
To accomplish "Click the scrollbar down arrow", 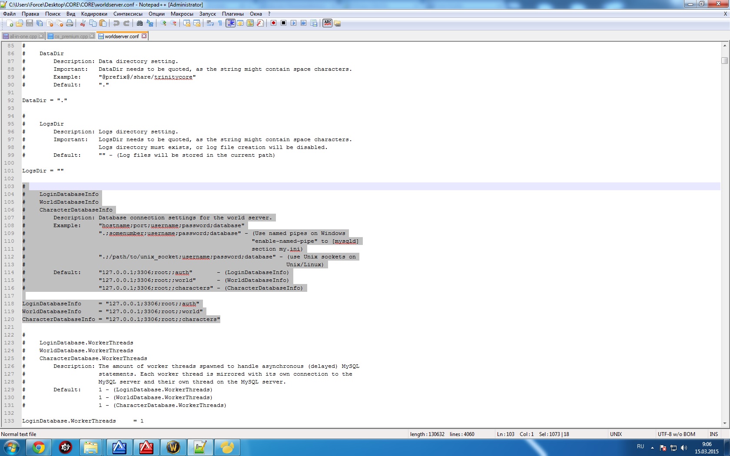I will (x=724, y=423).
